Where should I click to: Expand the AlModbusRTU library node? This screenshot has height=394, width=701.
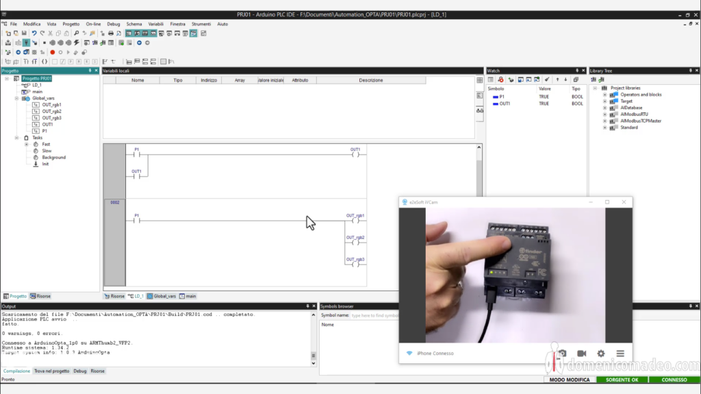point(605,114)
